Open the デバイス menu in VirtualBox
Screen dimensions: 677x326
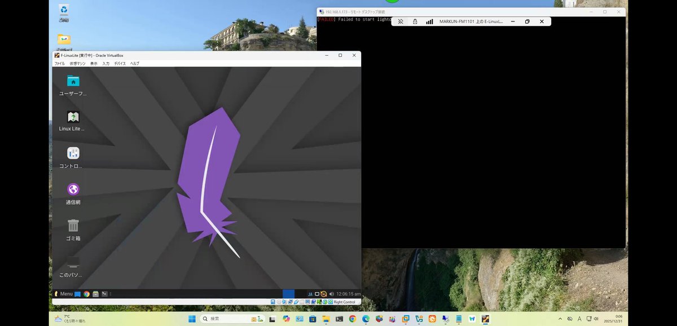click(120, 64)
